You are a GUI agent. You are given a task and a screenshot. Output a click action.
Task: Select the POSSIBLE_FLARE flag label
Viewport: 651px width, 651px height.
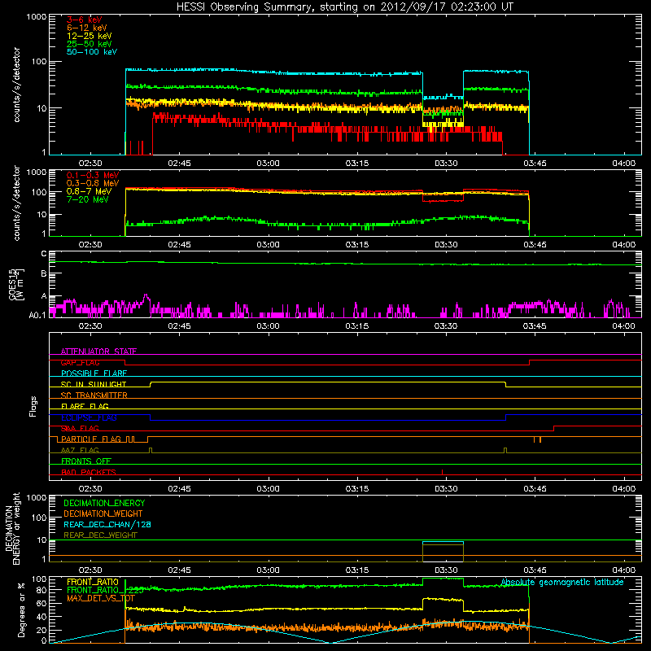pos(94,374)
